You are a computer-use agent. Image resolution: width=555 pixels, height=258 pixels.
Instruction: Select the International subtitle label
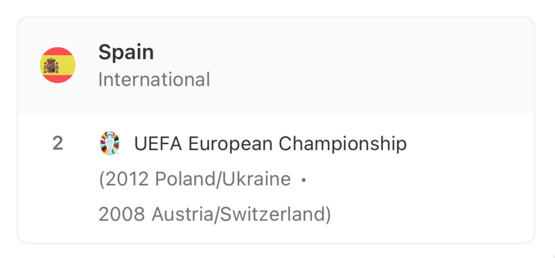click(154, 79)
